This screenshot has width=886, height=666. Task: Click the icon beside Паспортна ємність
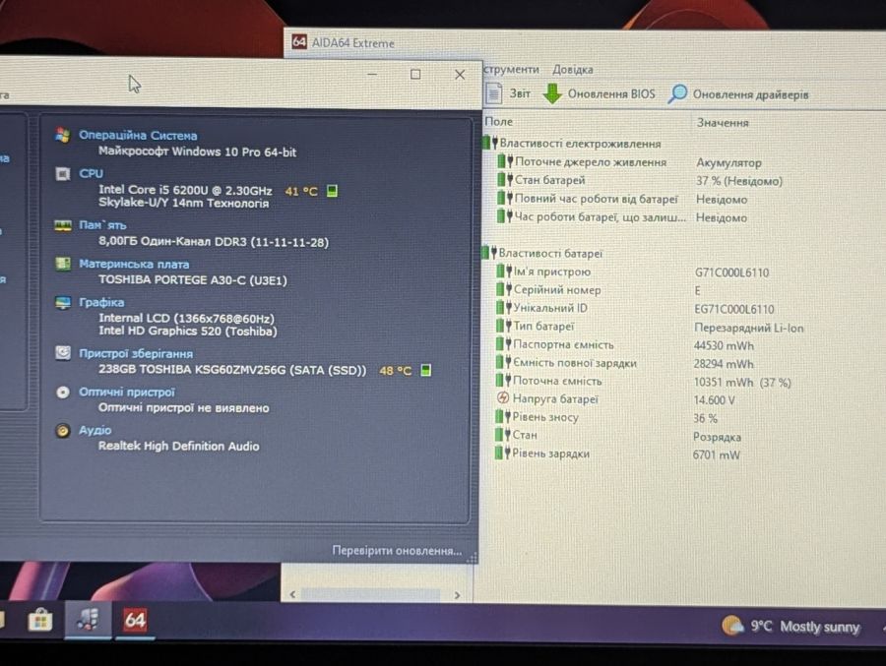503,344
